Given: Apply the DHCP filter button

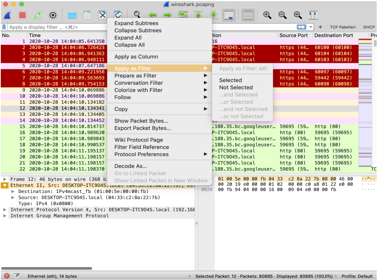Looking at the screenshot, I should pos(369,27).
